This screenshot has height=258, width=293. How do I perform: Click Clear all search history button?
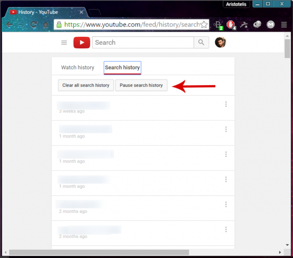[x=86, y=86]
